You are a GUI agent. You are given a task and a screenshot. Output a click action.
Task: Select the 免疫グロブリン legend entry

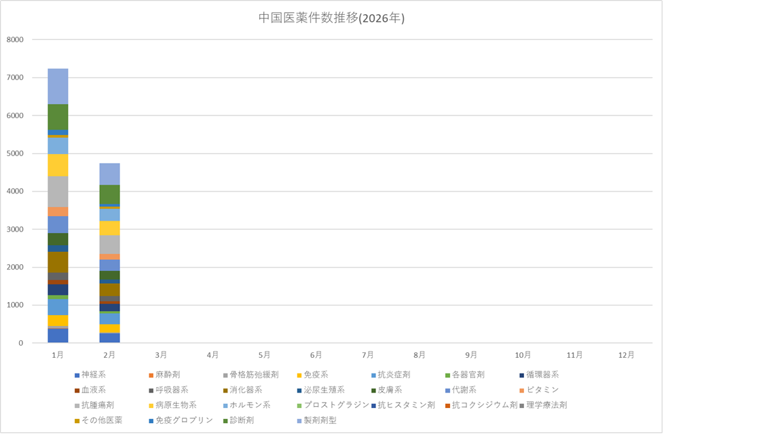point(185,420)
